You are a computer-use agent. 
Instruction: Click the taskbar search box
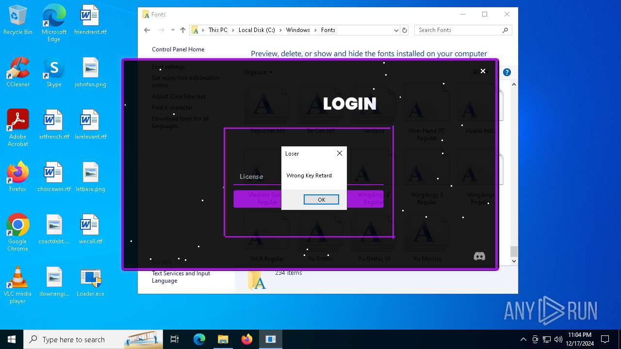pyautogui.click(x=93, y=339)
